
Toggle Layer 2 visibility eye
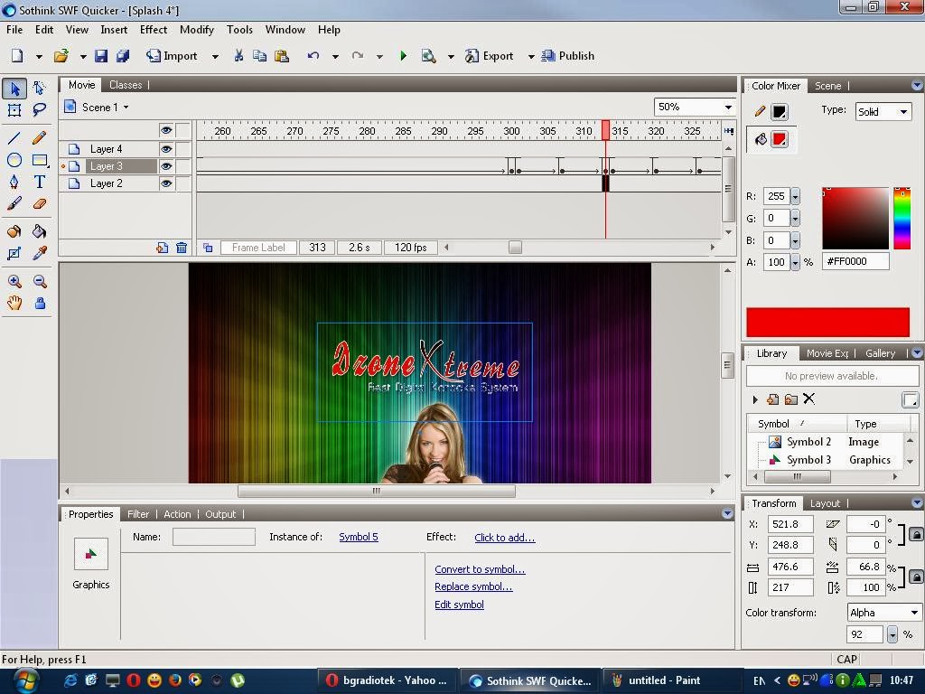166,183
